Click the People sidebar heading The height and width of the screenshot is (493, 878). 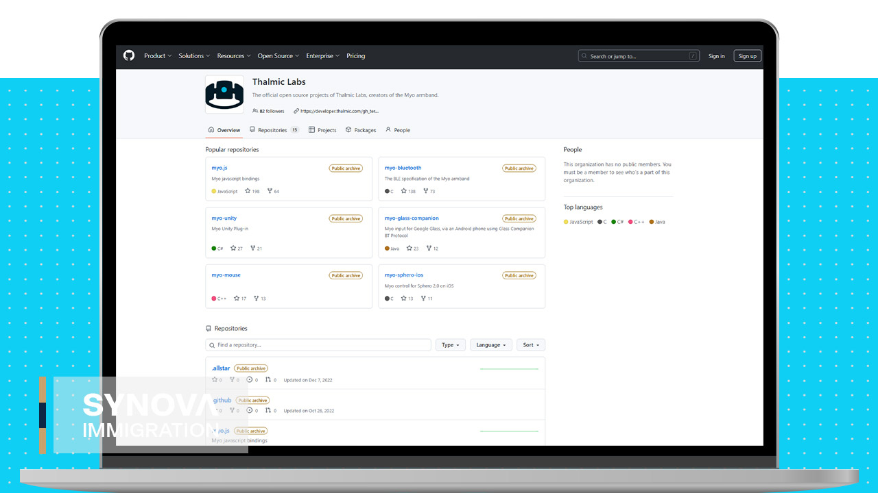point(573,149)
